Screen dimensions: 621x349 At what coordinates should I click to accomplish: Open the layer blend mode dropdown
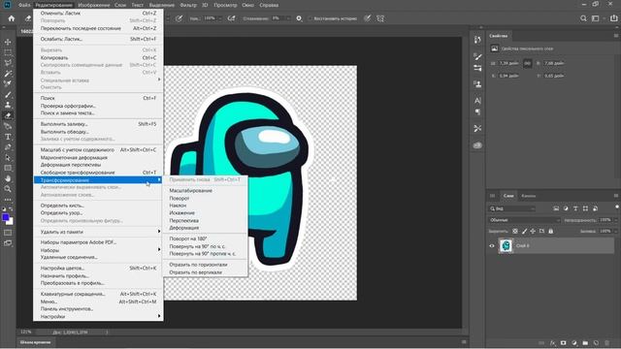click(524, 220)
